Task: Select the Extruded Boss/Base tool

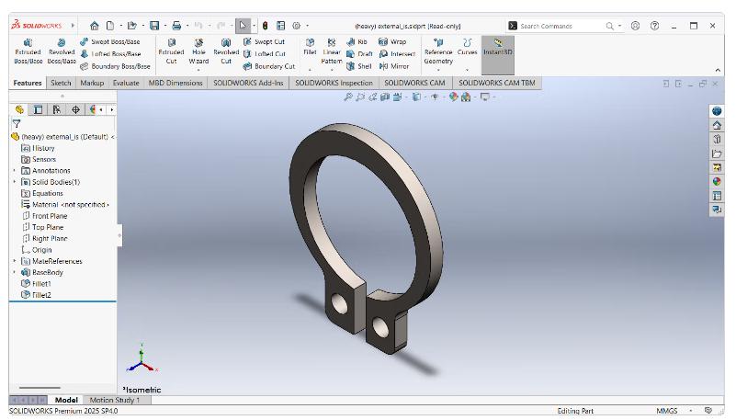Action: [27, 52]
